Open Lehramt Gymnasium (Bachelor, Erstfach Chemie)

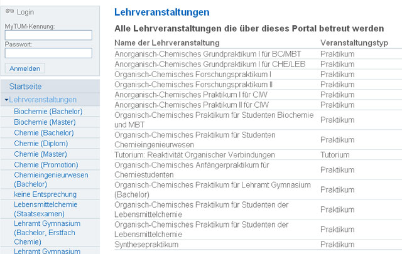pyautogui.click(x=47, y=233)
